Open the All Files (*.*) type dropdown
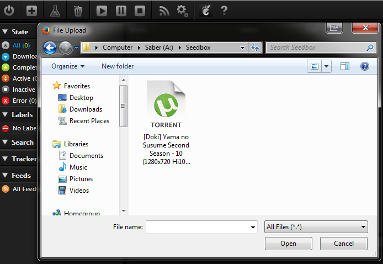Viewport: 383px width, 264px height. (316, 227)
